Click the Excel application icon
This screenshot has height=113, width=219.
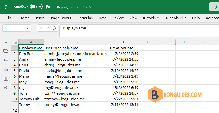[7, 7]
